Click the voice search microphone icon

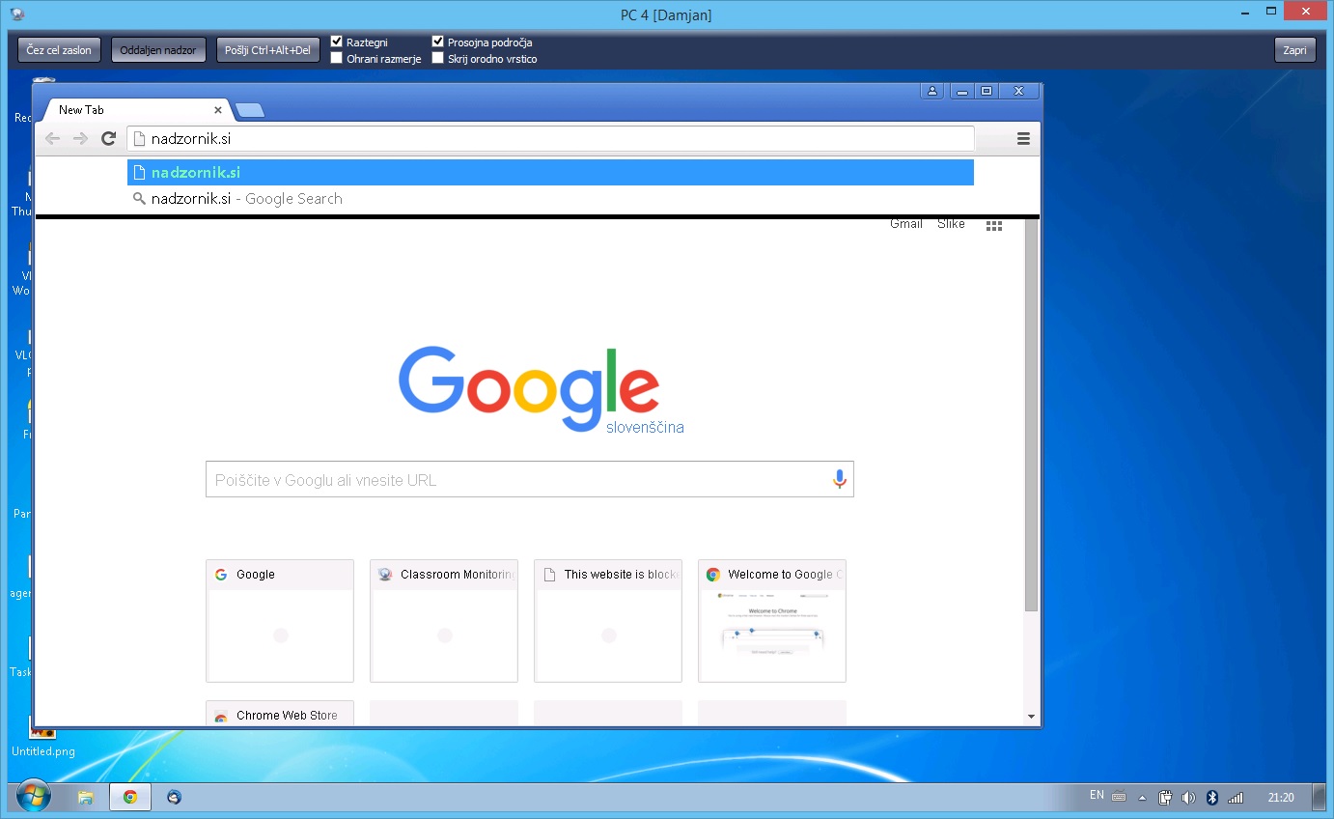839,479
